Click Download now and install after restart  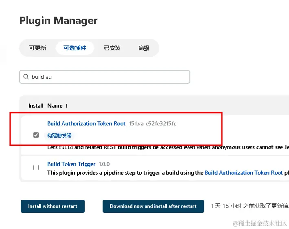pos(153,206)
